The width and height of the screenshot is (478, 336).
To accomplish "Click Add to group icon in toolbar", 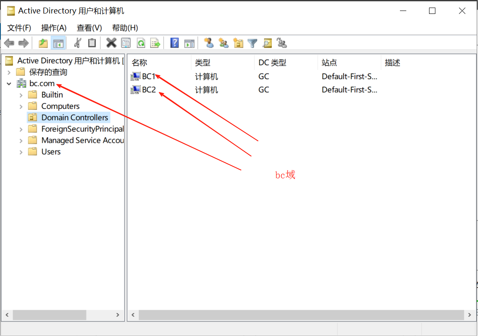I will [282, 43].
